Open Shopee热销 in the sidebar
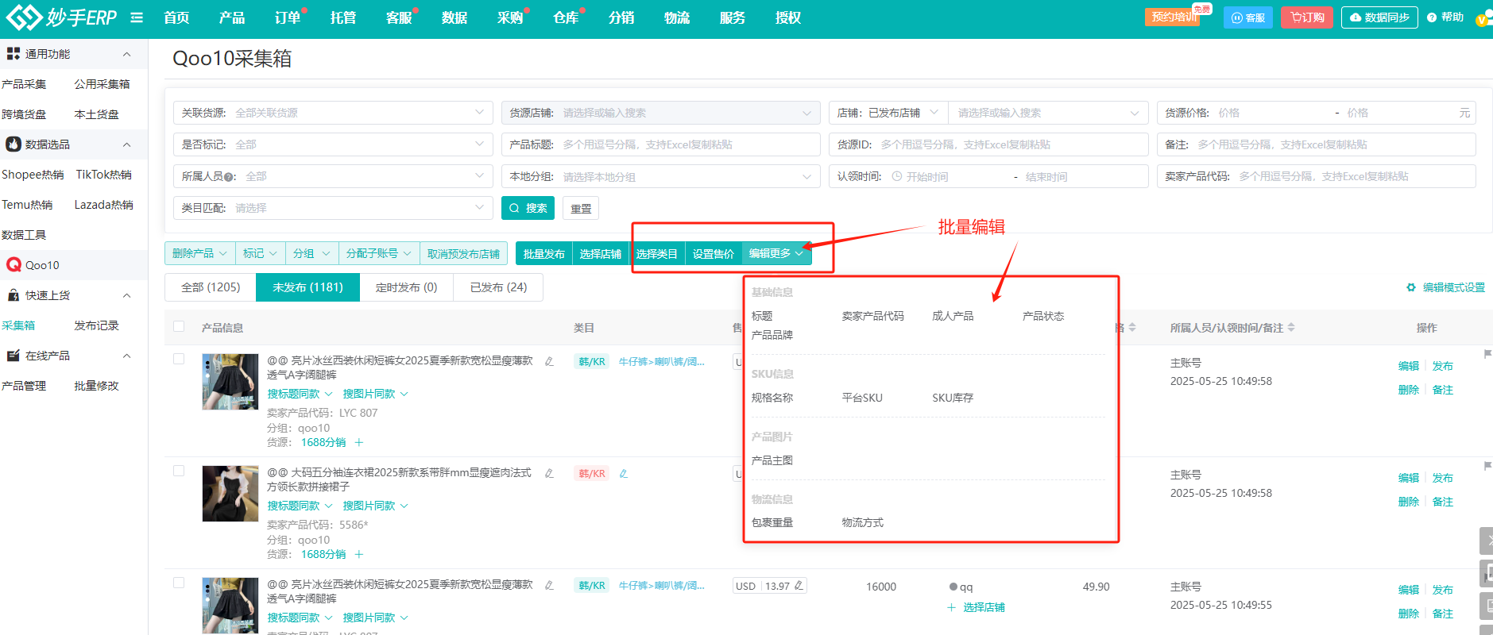The width and height of the screenshot is (1493, 635). pos(33,175)
